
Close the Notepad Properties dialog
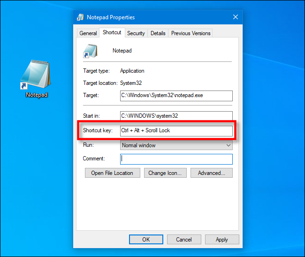point(236,17)
